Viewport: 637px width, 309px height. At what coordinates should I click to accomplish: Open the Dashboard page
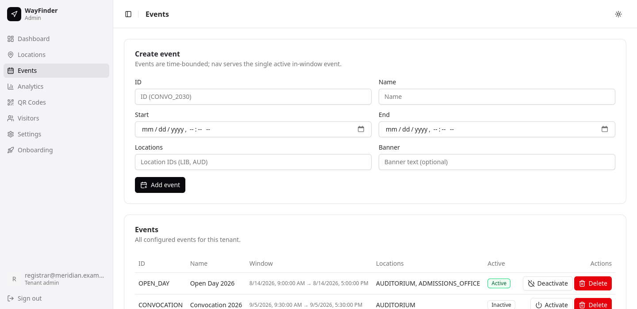point(57,39)
